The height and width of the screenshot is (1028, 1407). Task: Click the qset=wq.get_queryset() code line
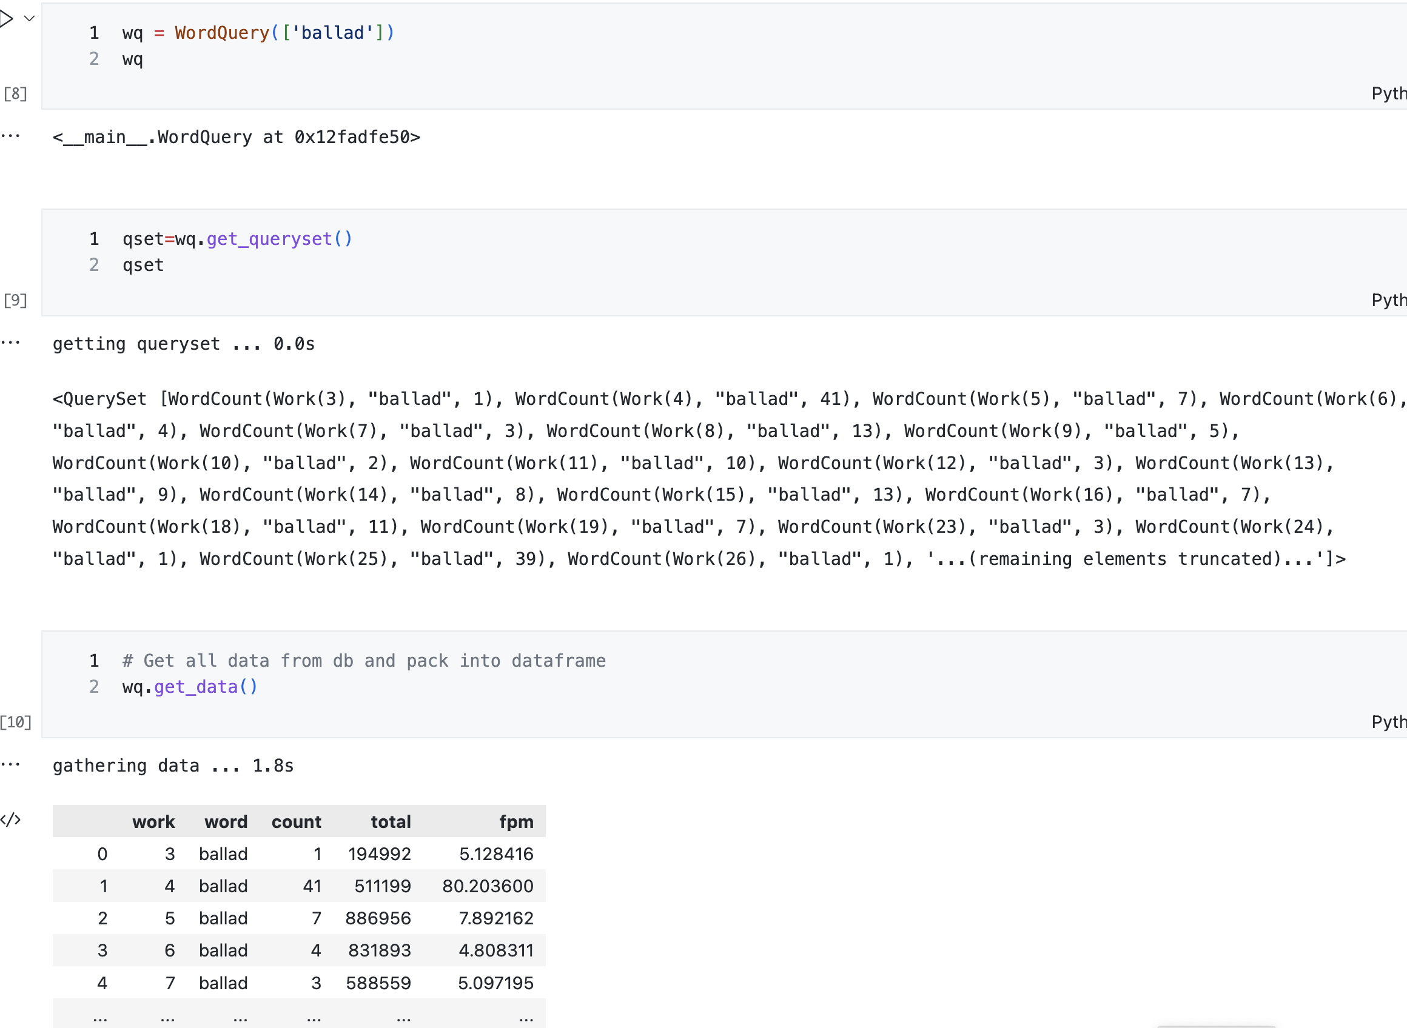(x=237, y=239)
